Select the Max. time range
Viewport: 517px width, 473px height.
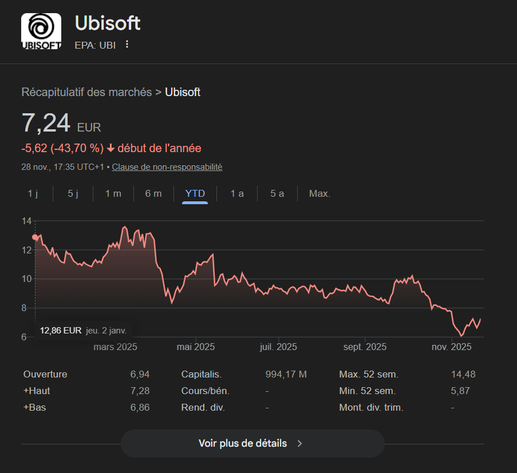point(319,193)
